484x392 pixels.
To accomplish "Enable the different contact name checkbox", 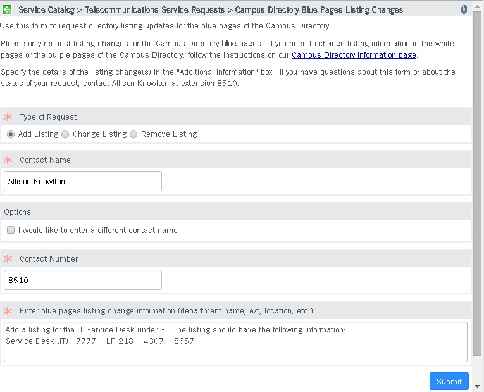I will [x=11, y=231].
